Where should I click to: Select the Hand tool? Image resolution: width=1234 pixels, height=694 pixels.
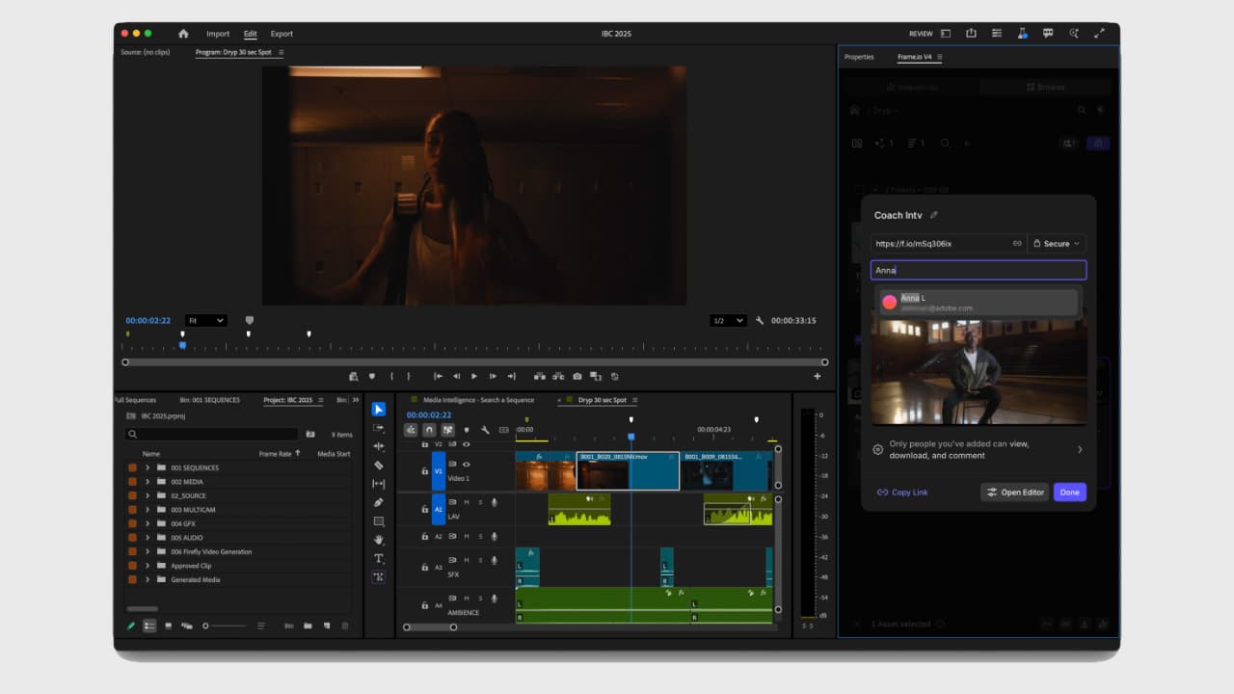coord(378,540)
